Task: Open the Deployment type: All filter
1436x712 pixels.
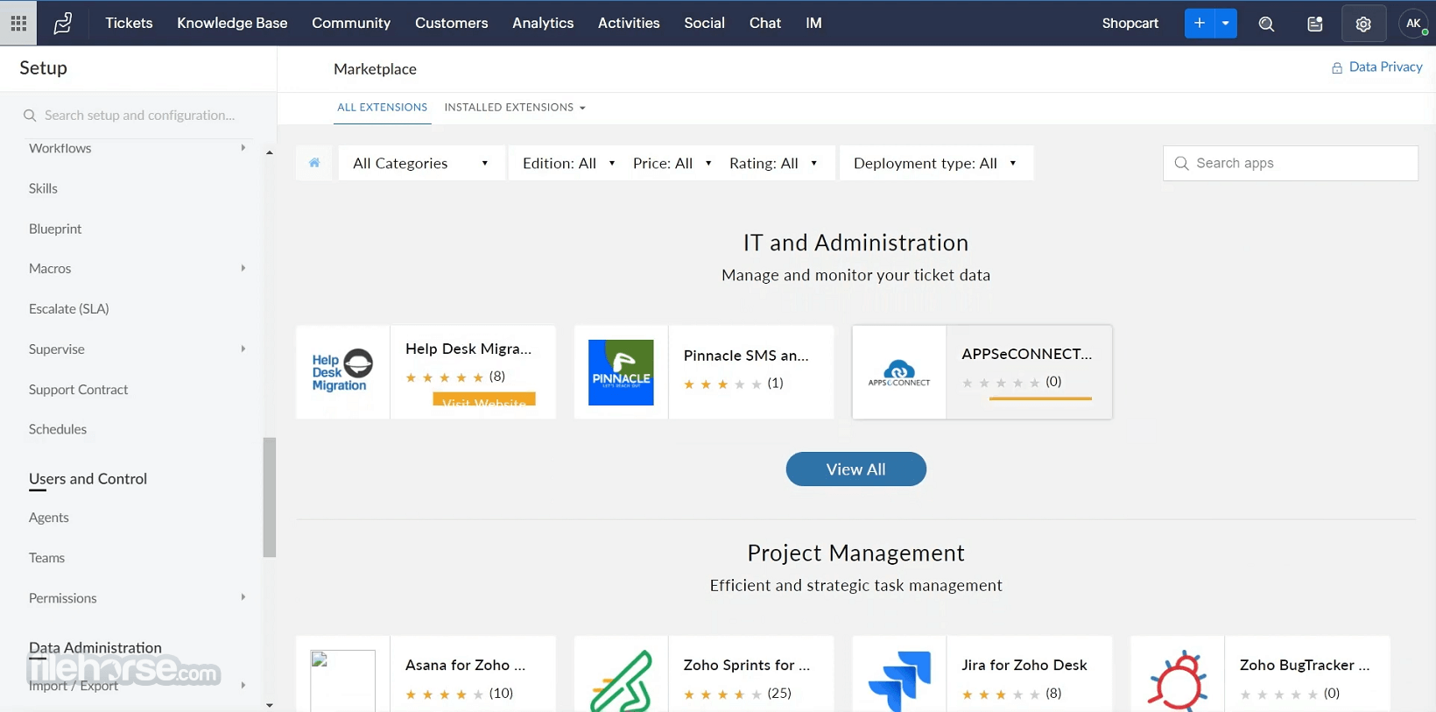Action: pos(936,163)
